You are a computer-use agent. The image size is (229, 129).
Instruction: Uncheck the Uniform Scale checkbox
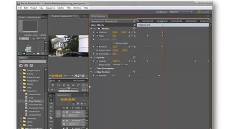pos(113,43)
